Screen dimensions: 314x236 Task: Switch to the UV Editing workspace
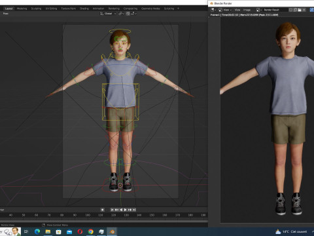tap(51, 9)
